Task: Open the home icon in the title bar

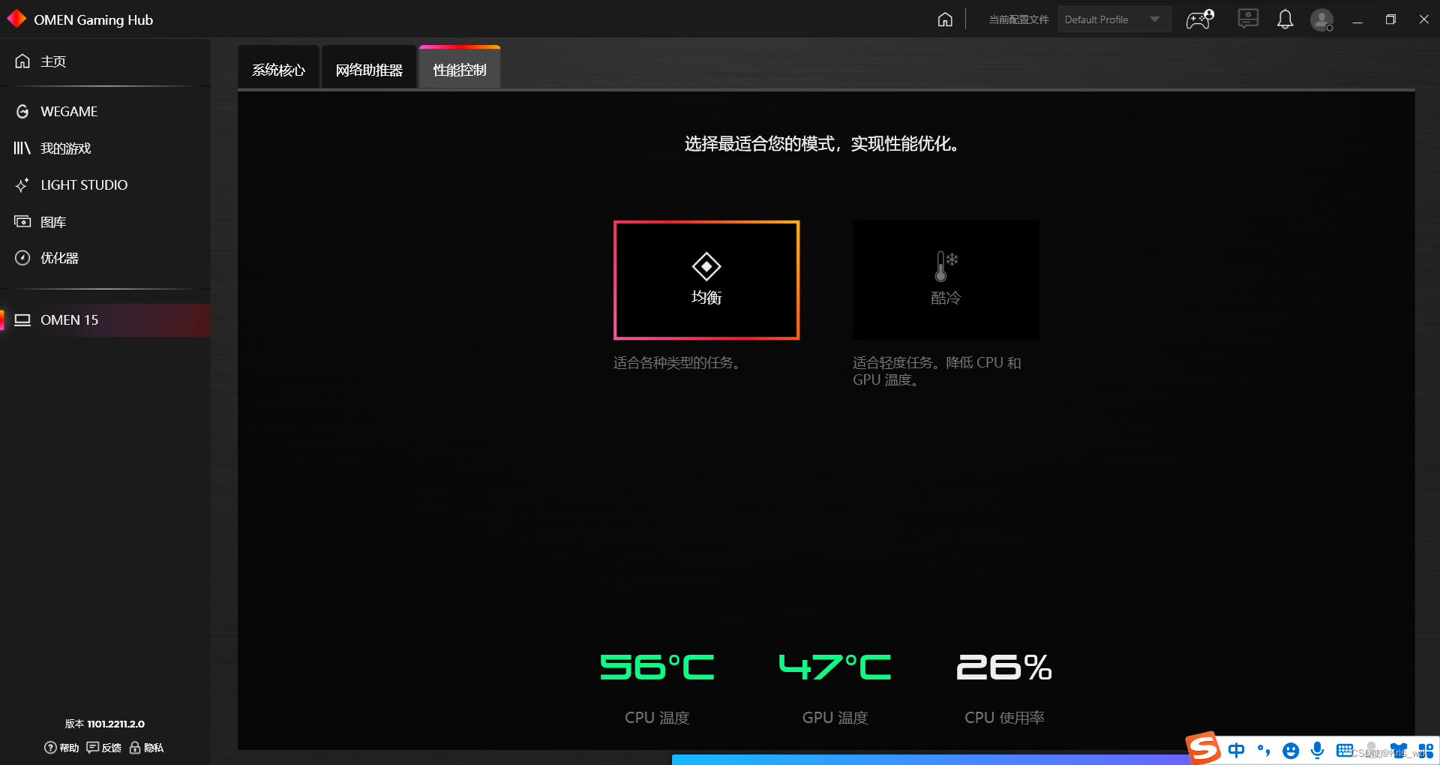Action: point(945,19)
